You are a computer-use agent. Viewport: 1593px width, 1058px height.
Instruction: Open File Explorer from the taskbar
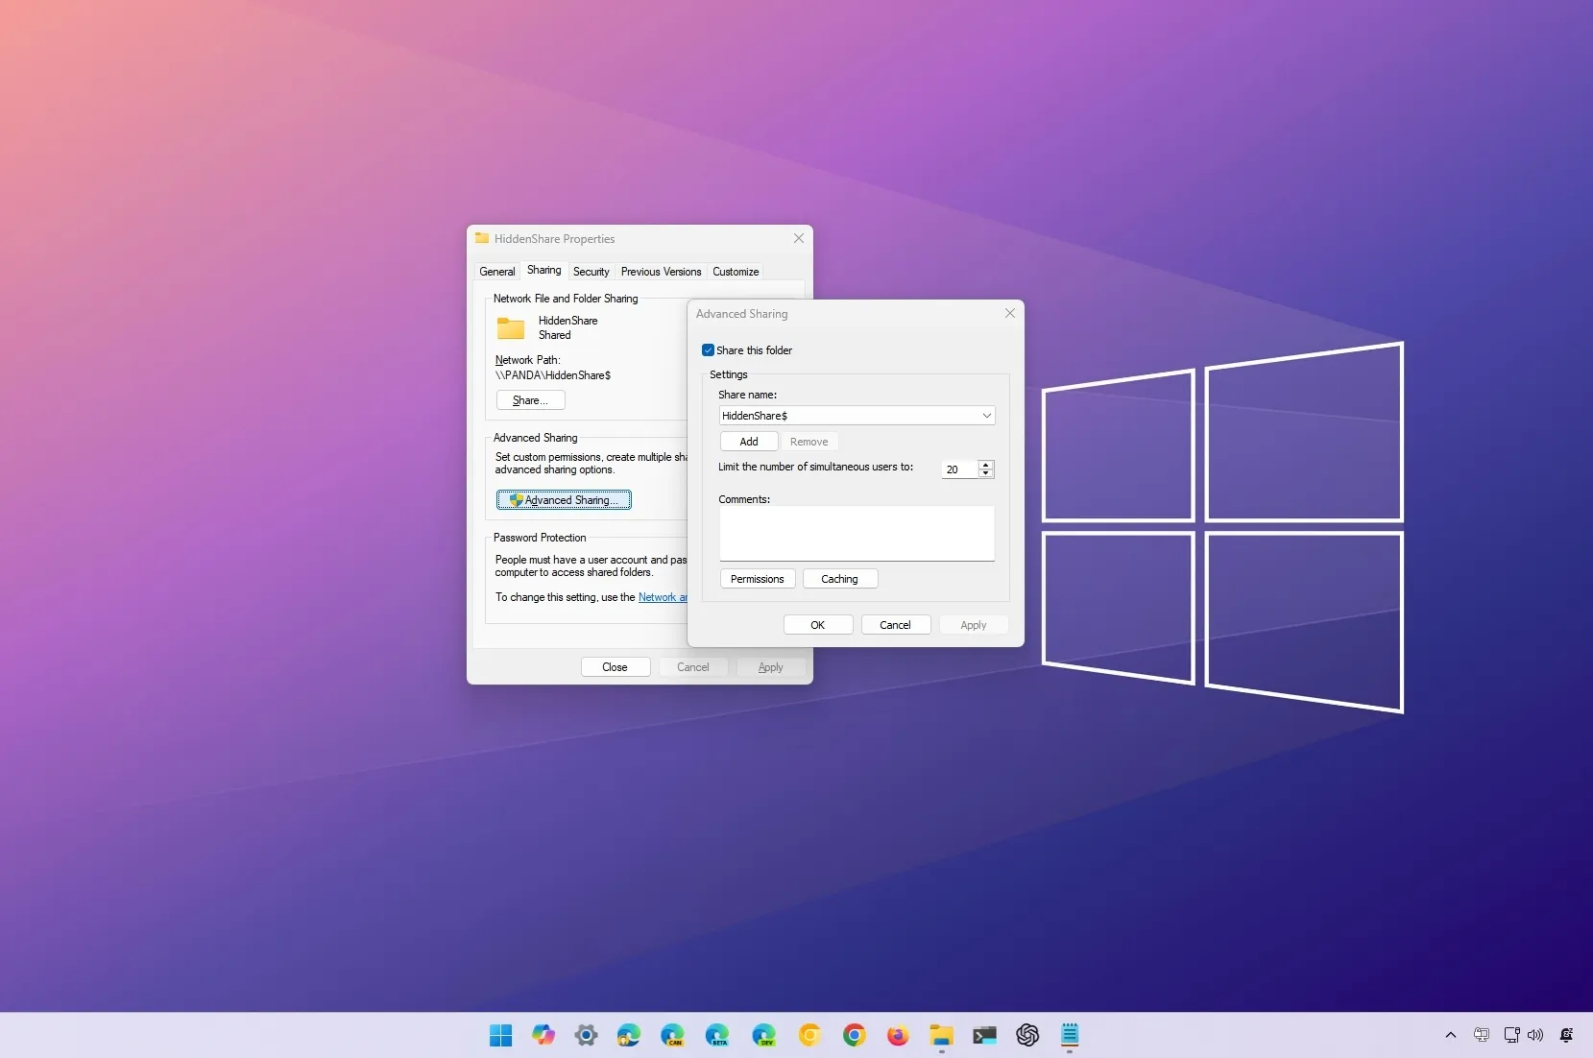941,1035
